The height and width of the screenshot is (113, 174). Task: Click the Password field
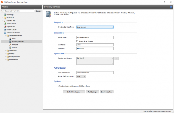(x=95, y=49)
